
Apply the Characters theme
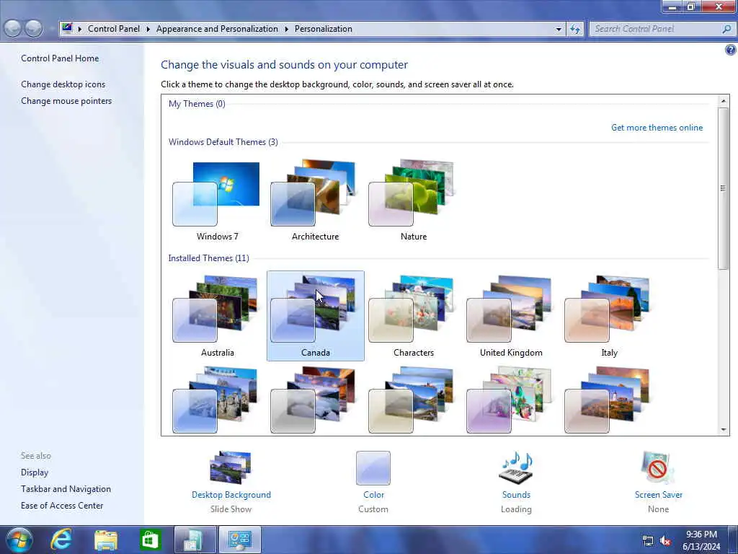pos(413,316)
